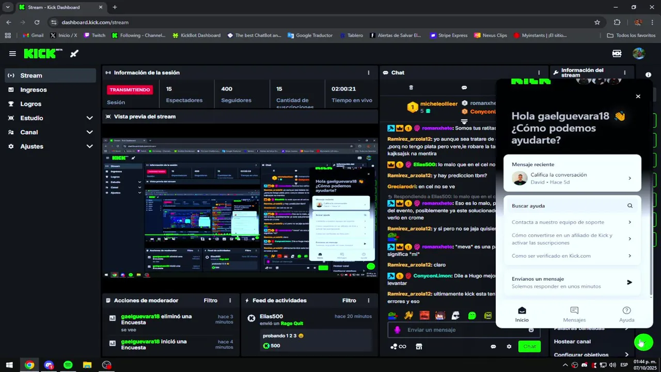Open the Kick hamburger menu
This screenshot has height=372, width=661.
pos(12,54)
